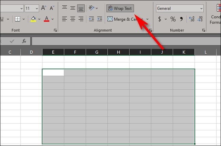The width and height of the screenshot is (221, 146).
Task: Open the font name dropdown arrow
Action: (x=21, y=8)
